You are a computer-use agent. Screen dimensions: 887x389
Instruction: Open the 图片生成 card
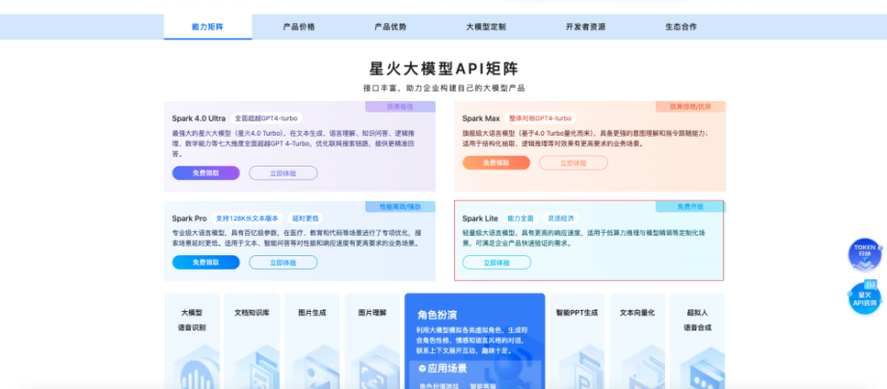(312, 341)
